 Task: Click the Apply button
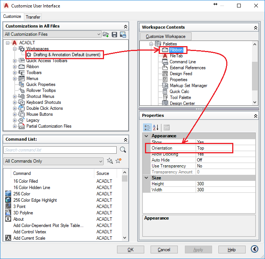[x=198, y=250]
